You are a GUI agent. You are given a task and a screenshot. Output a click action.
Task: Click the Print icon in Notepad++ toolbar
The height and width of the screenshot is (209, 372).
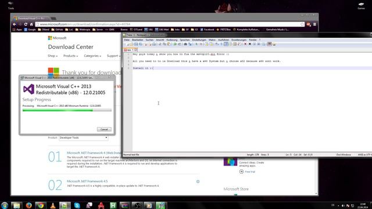point(154,44)
